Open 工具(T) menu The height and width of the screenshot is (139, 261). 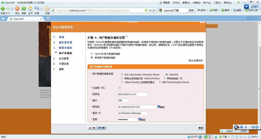(217, 3)
